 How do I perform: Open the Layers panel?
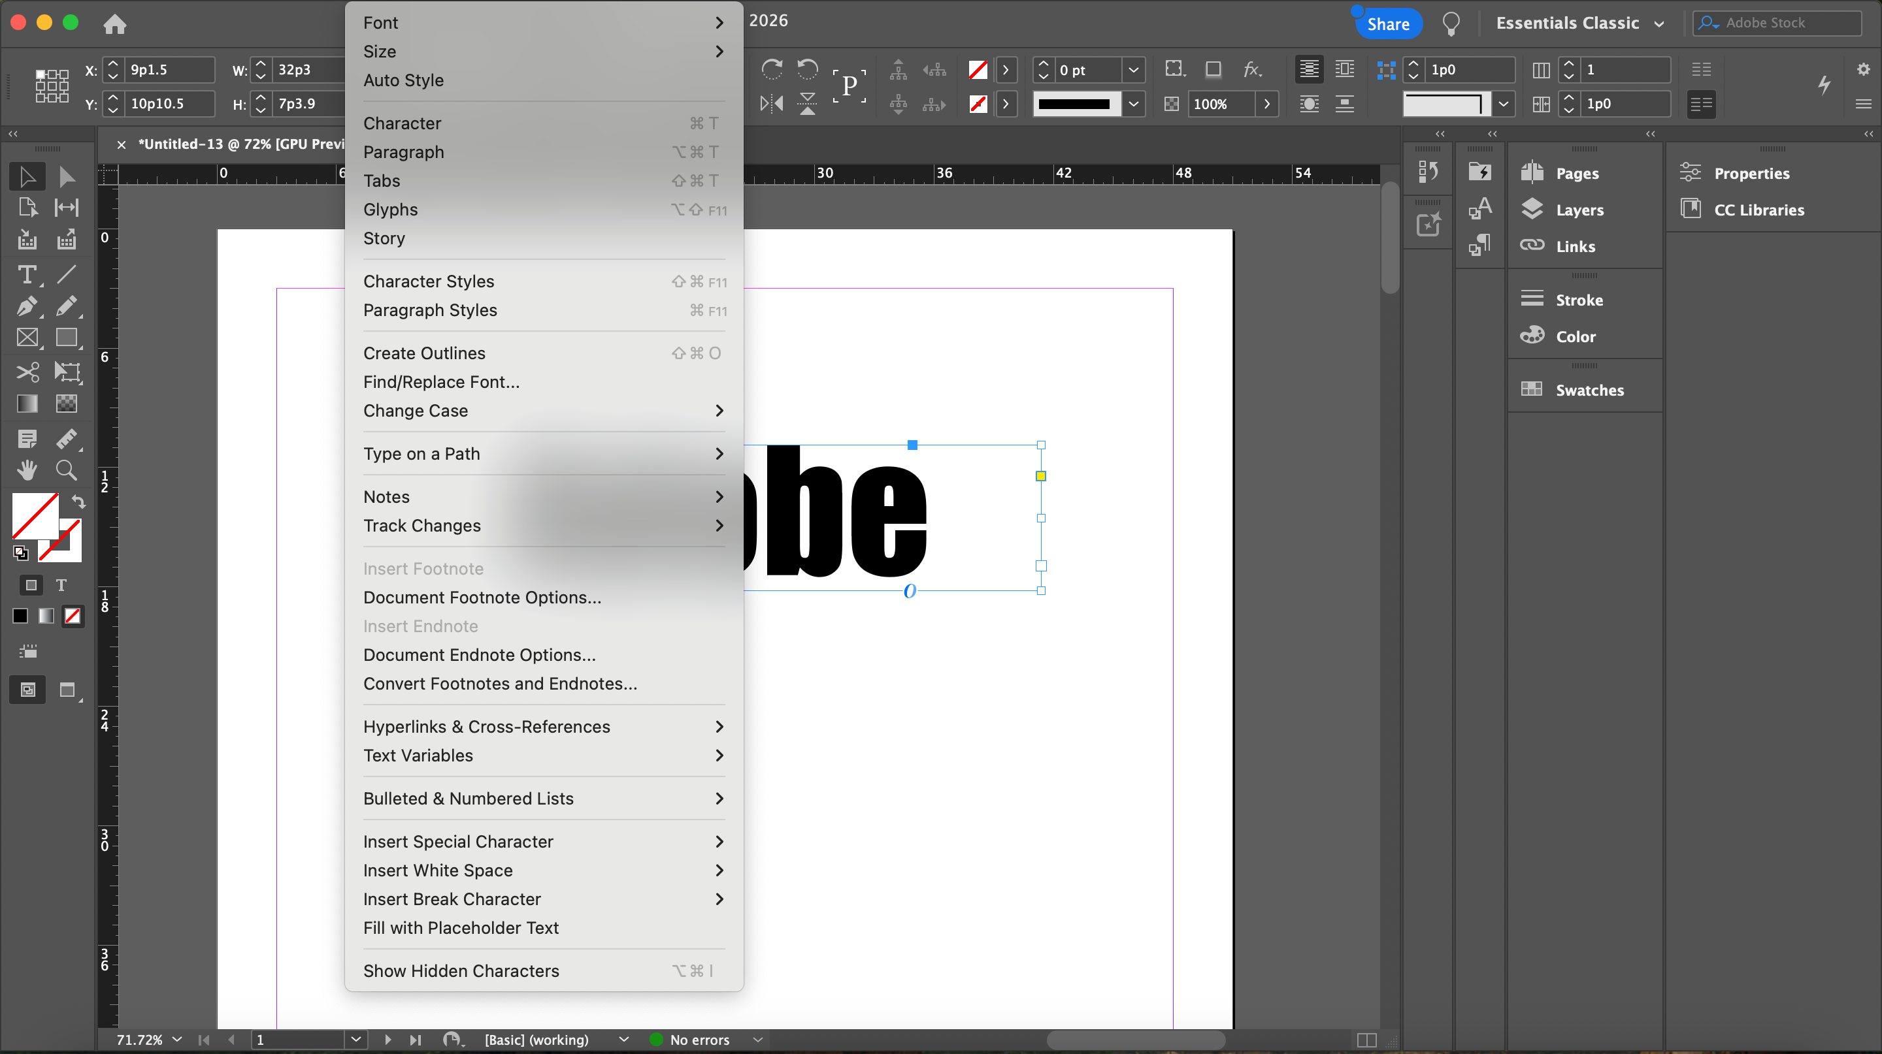pos(1579,210)
